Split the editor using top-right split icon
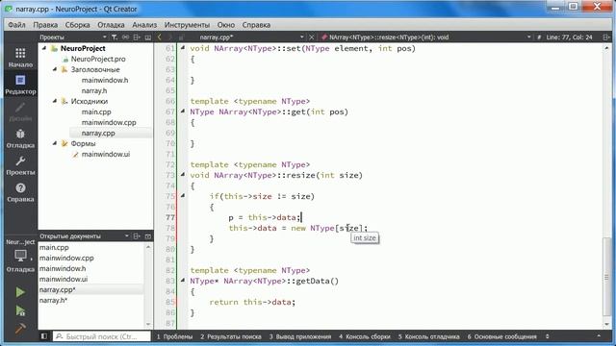Screen dimensions: 616x346 tap(606, 37)
